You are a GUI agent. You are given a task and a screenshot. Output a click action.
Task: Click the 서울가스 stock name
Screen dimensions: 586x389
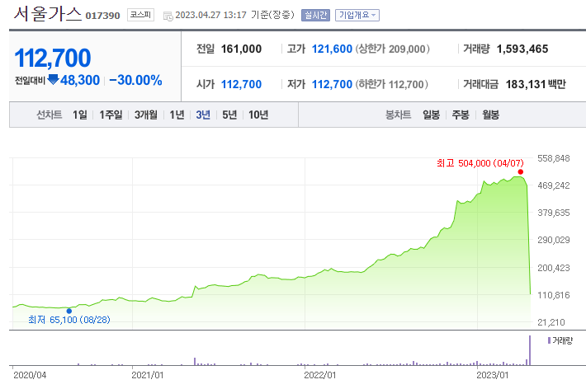(x=48, y=14)
